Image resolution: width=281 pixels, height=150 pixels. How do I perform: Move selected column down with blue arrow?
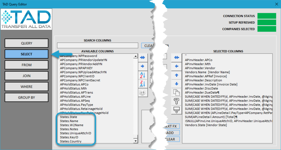(x=176, y=84)
